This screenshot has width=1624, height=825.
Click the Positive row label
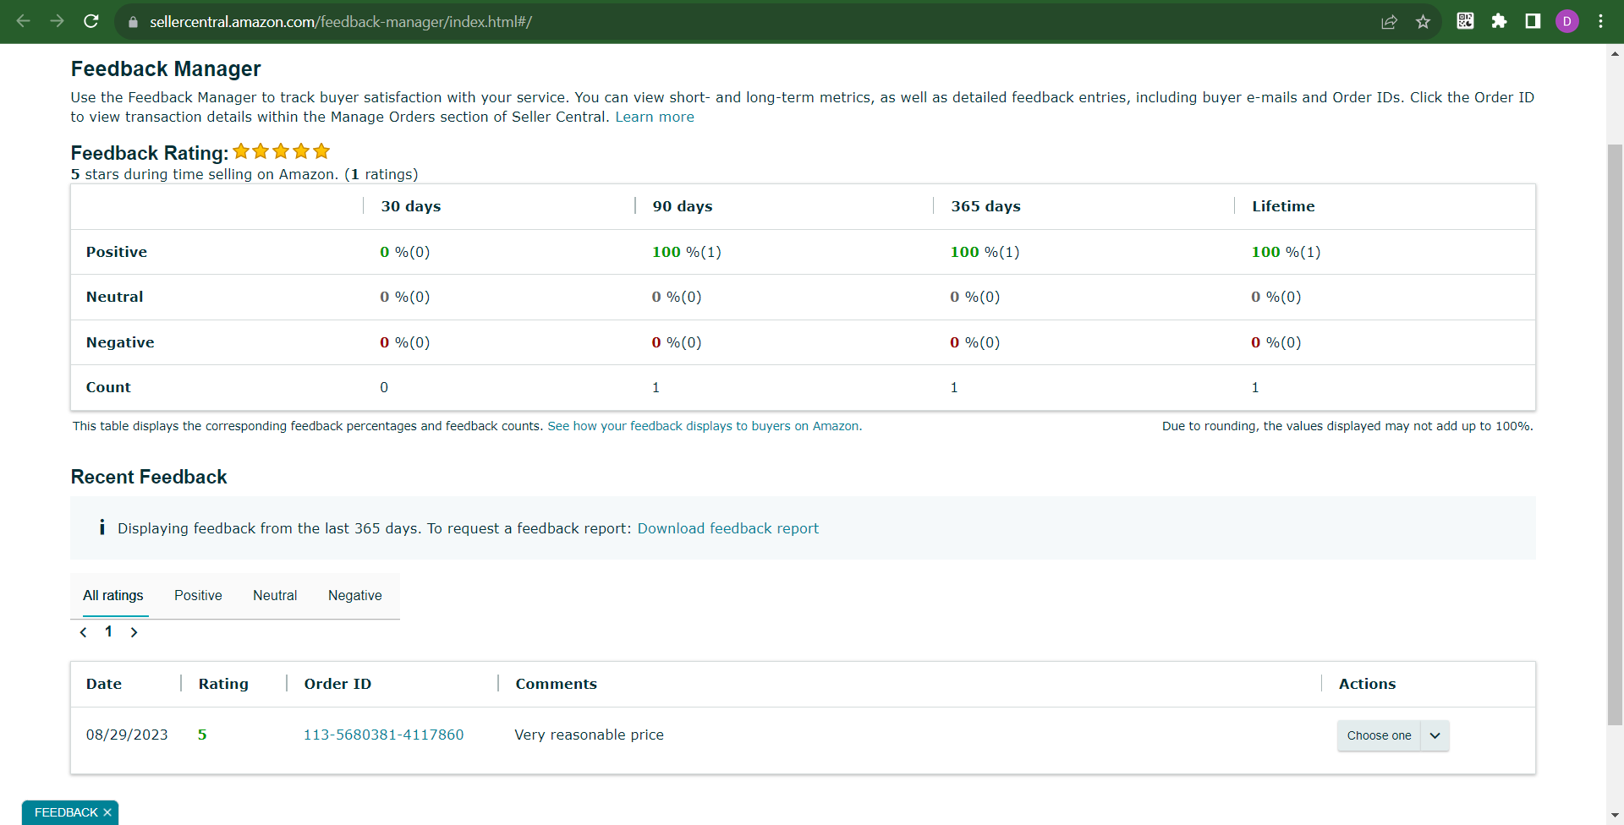tap(117, 252)
